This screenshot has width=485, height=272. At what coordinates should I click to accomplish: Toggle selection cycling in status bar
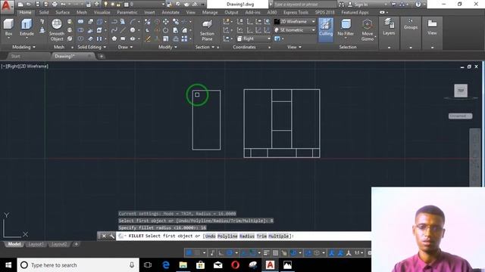pyautogui.click(x=284, y=253)
